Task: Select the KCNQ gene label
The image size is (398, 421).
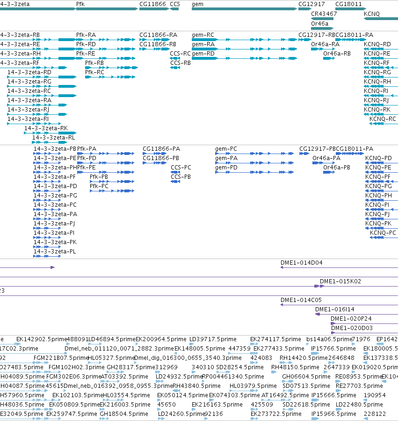Action: [x=372, y=14]
